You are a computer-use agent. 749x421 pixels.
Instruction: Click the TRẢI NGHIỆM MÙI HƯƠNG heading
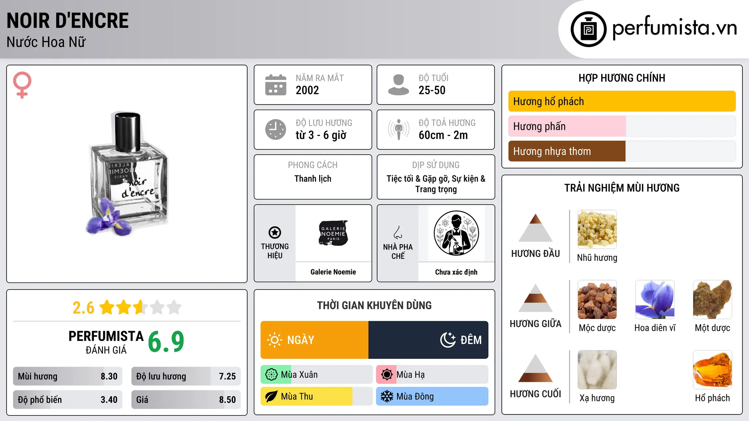coord(622,188)
